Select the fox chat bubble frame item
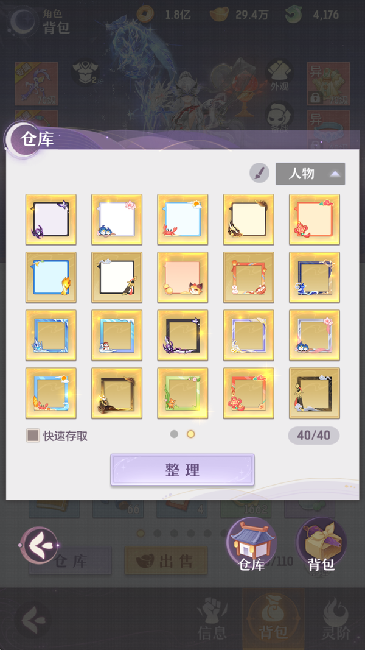The image size is (365, 650). [182, 277]
